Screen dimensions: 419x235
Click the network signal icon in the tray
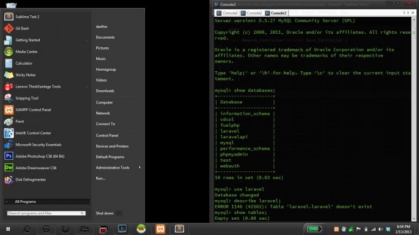coord(373,229)
